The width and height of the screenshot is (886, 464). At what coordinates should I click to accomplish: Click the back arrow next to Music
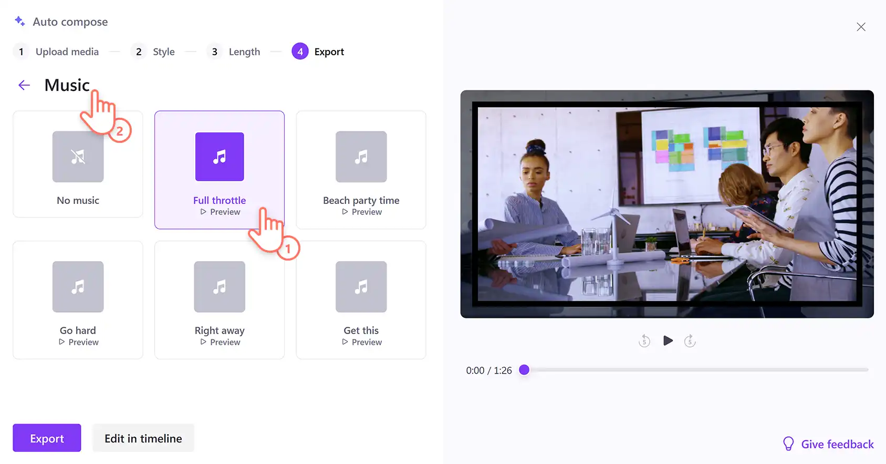[x=24, y=85]
